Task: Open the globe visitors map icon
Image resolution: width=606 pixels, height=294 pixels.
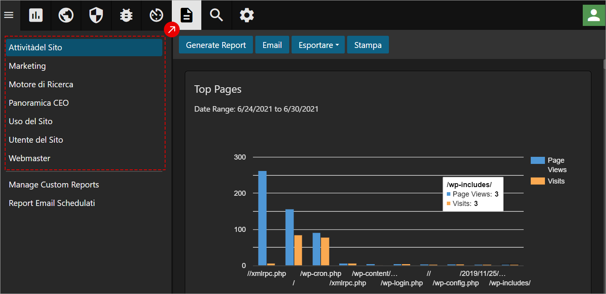Action: [66, 15]
